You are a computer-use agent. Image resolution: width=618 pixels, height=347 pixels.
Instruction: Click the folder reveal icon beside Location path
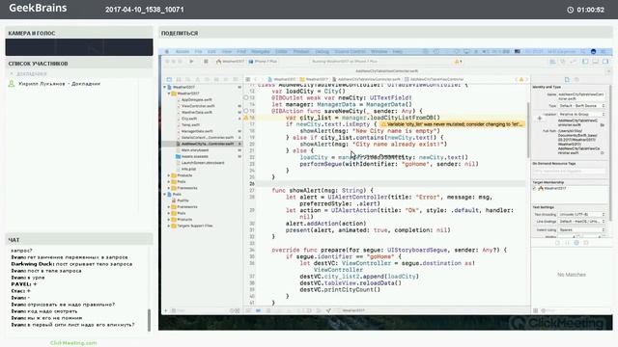603,124
